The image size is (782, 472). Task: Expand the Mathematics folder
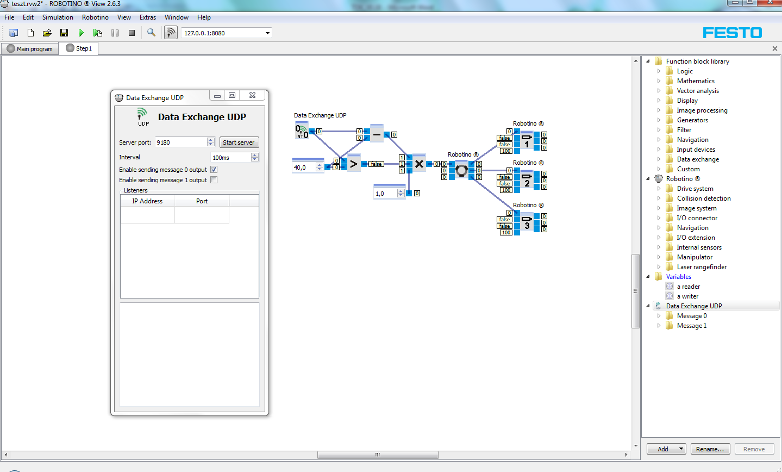click(x=659, y=81)
